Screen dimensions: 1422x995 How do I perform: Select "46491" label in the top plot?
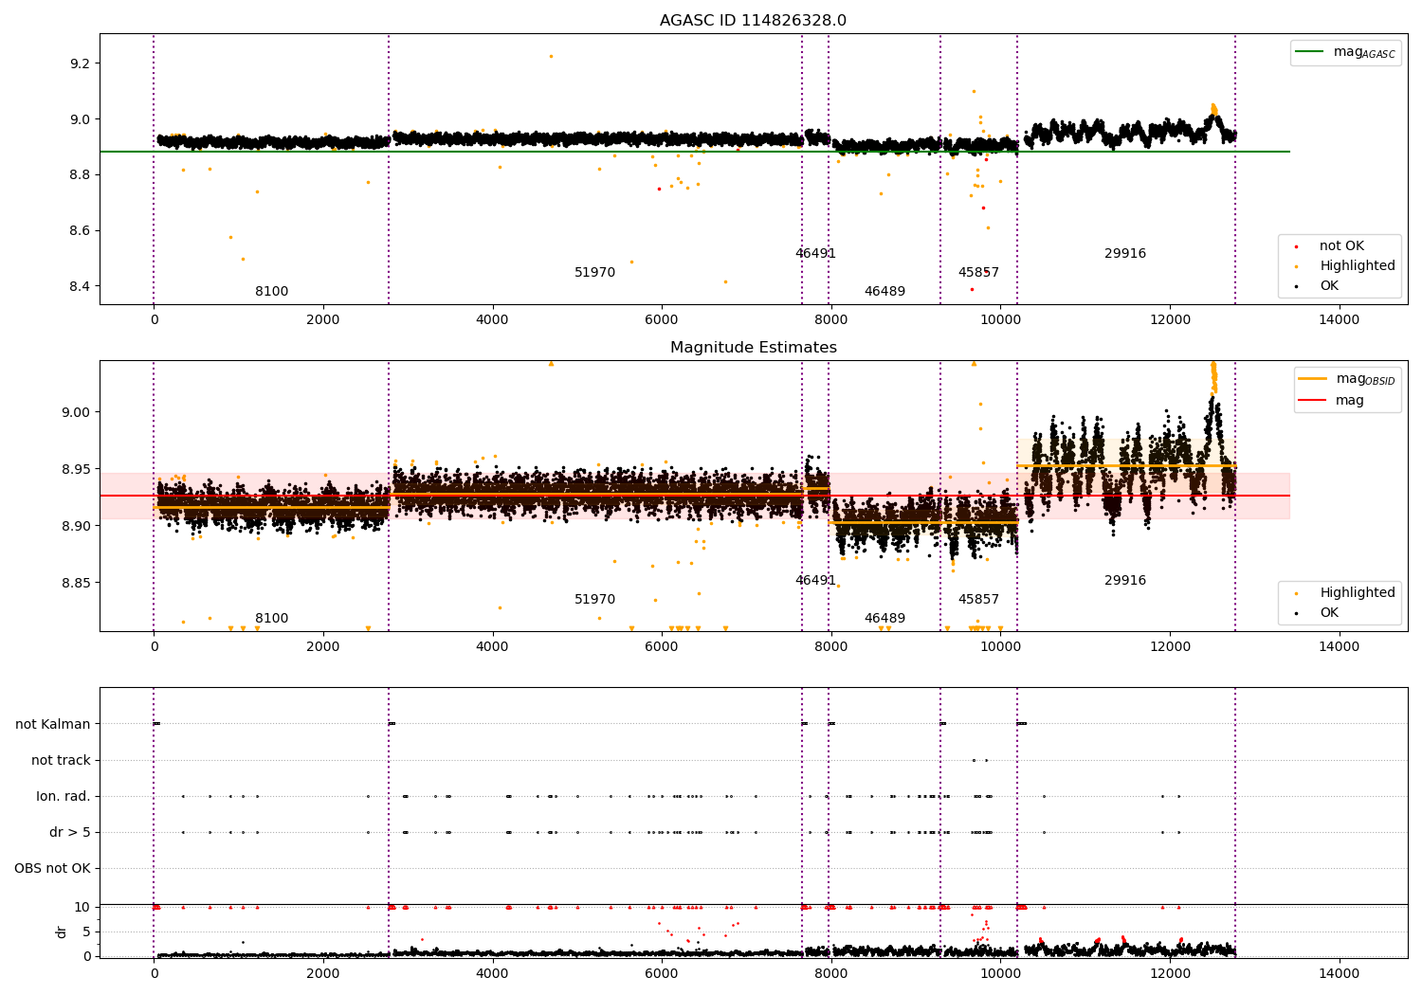click(x=815, y=254)
